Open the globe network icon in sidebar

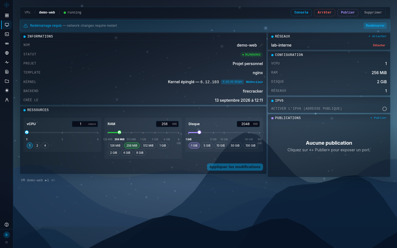click(x=7, y=53)
